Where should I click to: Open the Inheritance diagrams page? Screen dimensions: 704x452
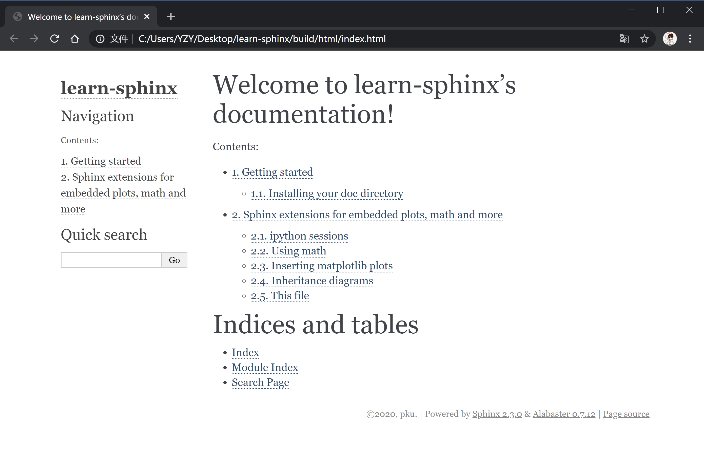click(311, 281)
